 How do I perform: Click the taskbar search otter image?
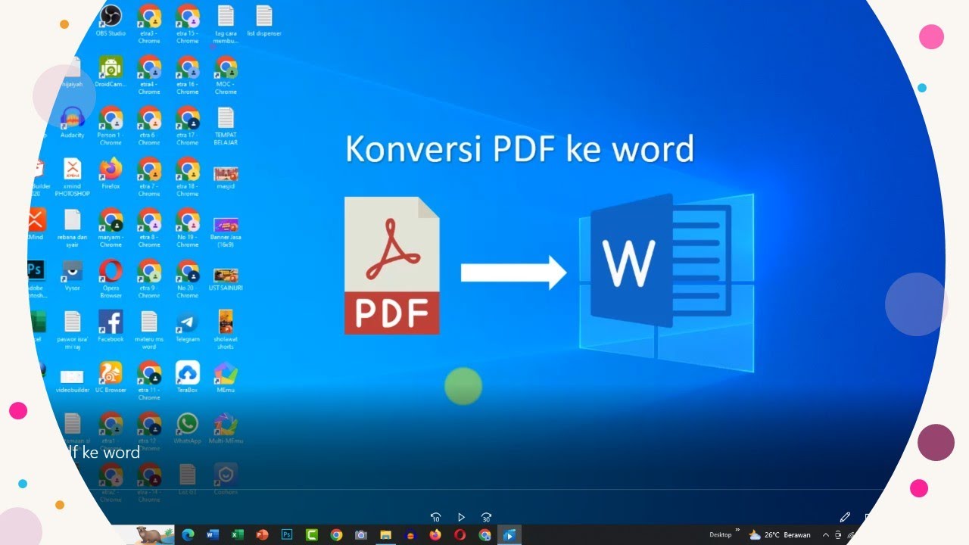click(154, 534)
